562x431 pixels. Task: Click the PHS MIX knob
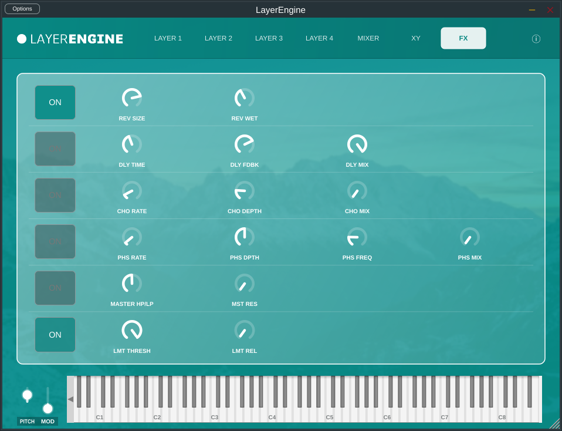pyautogui.click(x=469, y=237)
